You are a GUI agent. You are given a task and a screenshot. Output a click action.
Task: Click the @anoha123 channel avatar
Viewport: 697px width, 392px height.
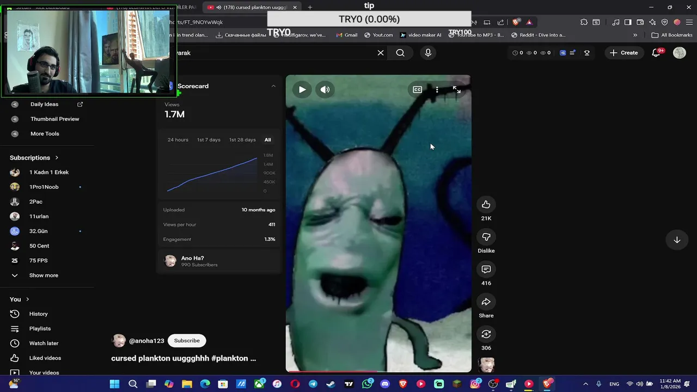[119, 341]
